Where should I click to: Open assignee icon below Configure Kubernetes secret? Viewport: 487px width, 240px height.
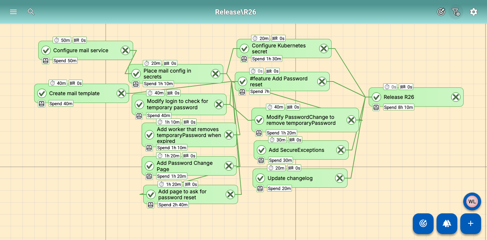244,59
